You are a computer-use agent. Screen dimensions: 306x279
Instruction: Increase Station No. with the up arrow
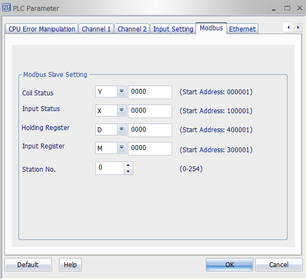pyautogui.click(x=128, y=165)
